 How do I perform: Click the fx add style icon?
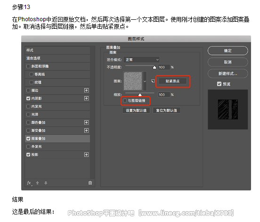pos(29,183)
